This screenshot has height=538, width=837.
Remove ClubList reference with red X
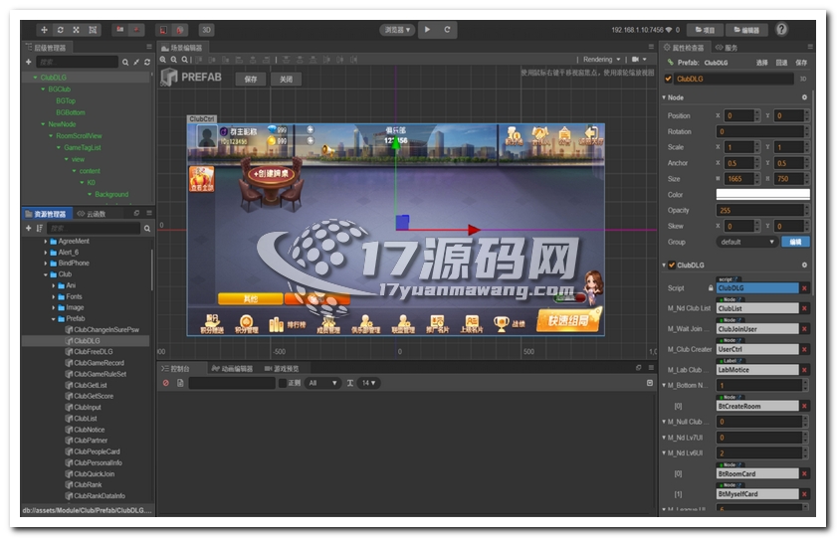[x=804, y=308]
